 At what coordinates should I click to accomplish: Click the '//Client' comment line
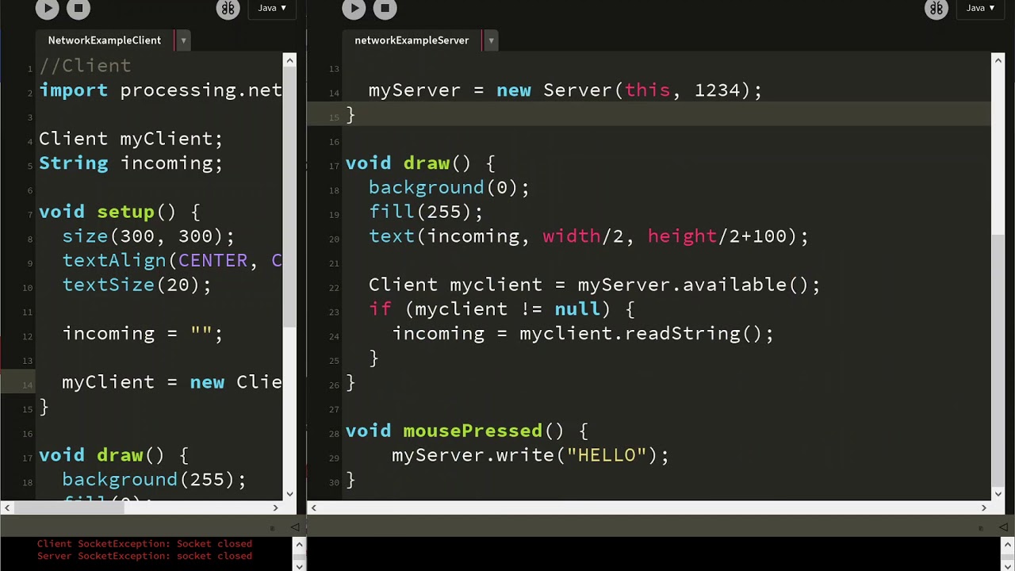pos(85,66)
